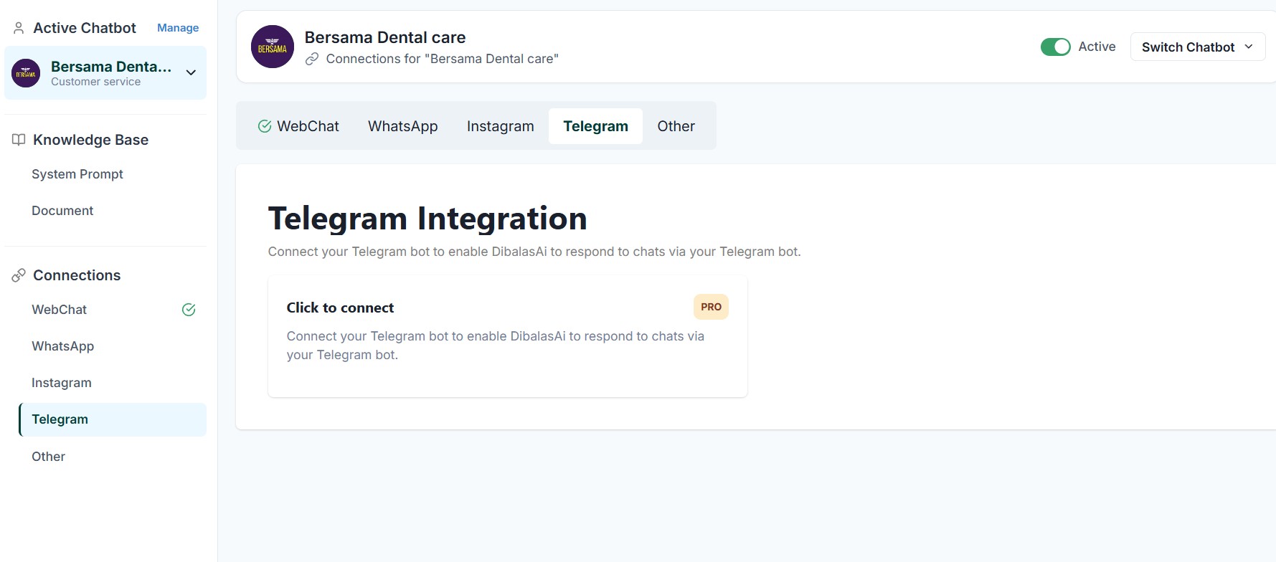The height and width of the screenshot is (562, 1276).
Task: Switch to the Instagram tab
Action: (500, 126)
